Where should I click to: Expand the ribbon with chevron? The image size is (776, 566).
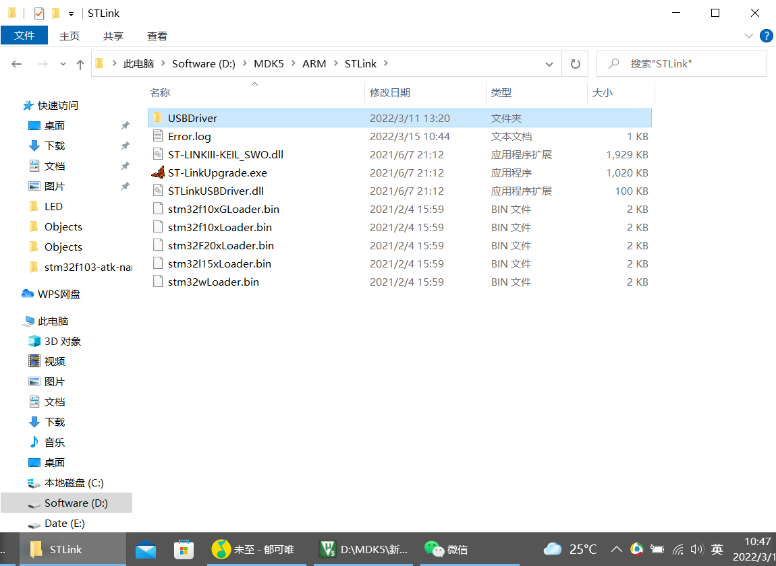pos(749,36)
